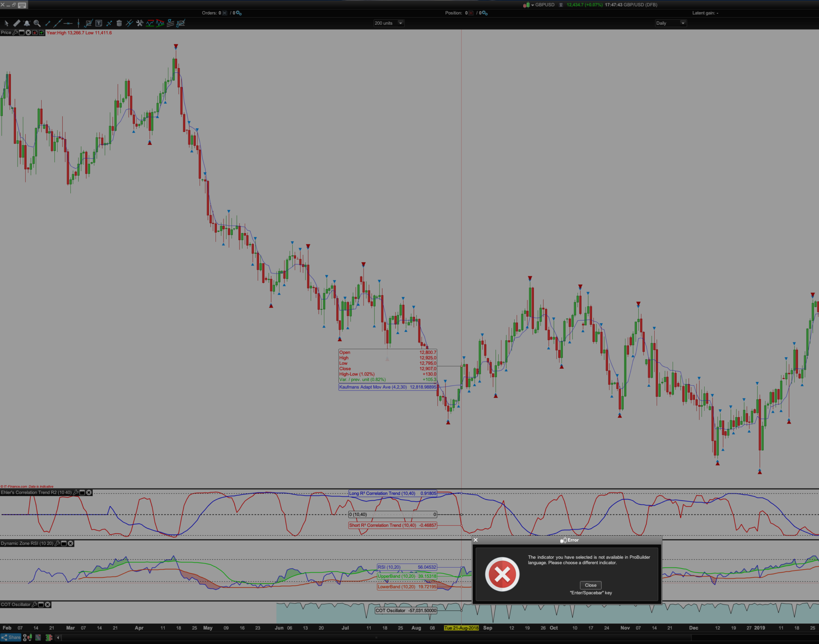Select the horizontal line drawing tool
The height and width of the screenshot is (644, 819).
click(x=68, y=23)
